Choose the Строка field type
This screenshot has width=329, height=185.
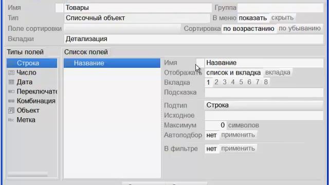point(32,63)
